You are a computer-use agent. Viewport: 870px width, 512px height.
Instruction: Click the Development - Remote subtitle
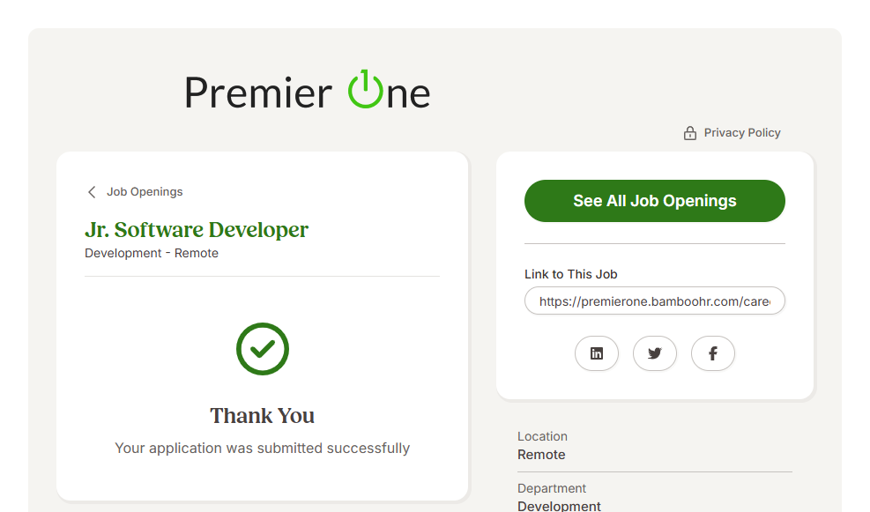click(152, 254)
